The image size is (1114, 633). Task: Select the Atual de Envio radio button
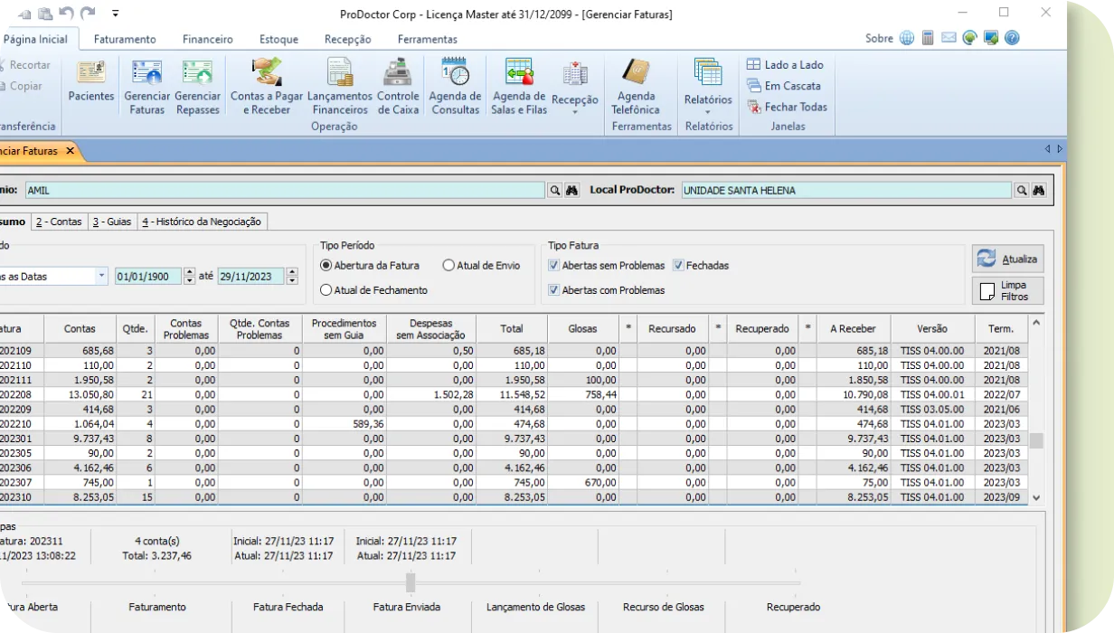[448, 265]
